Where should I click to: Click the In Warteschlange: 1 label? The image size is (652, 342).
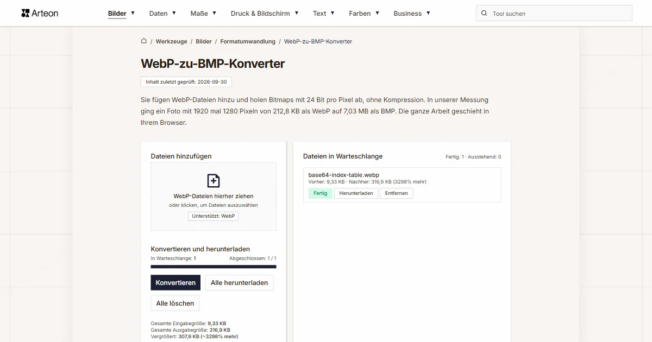pos(173,258)
